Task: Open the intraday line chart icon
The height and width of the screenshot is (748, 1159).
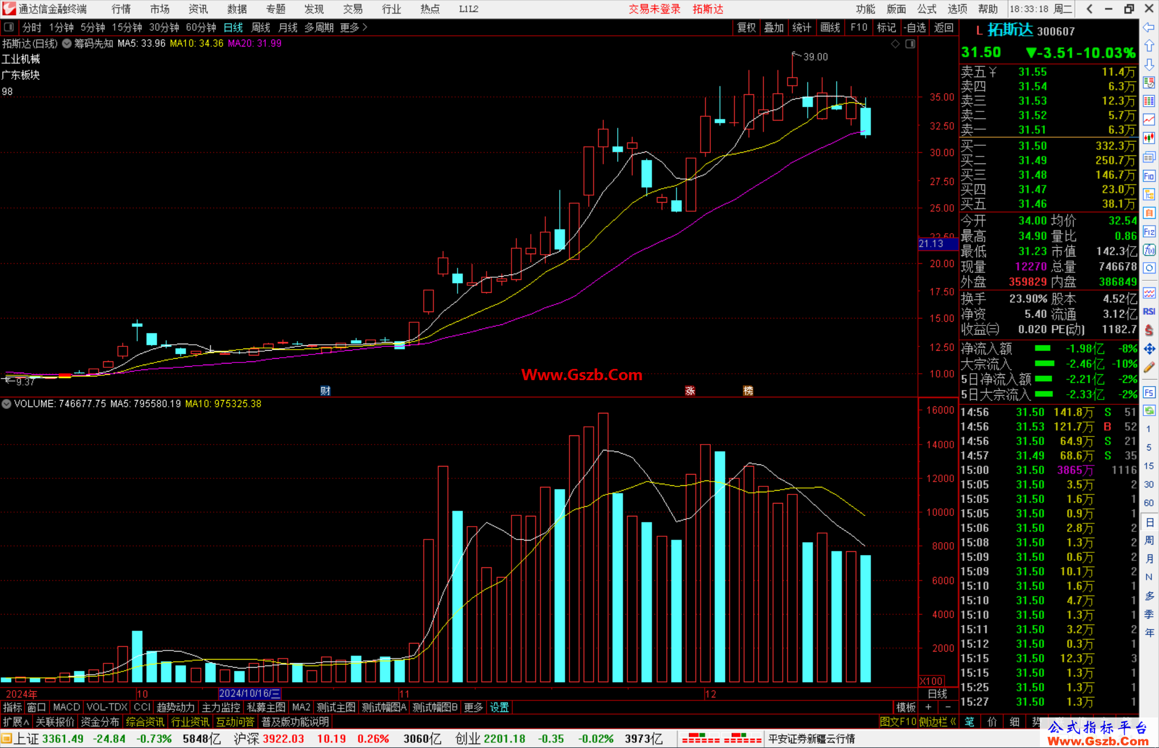Action: 1149,120
